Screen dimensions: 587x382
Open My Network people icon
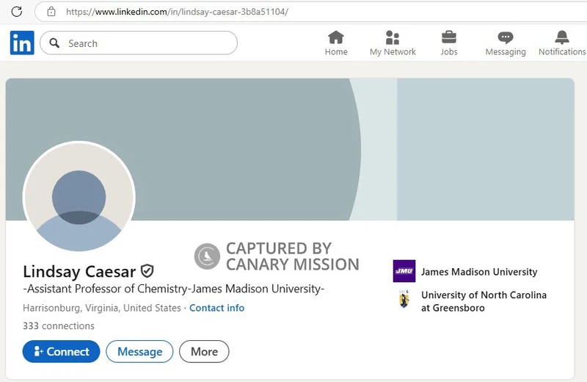point(393,37)
